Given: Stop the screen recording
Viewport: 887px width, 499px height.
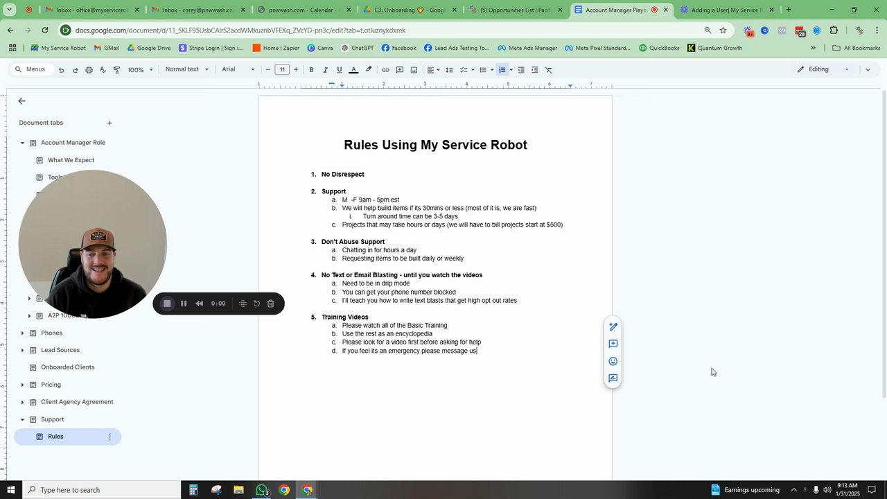Looking at the screenshot, I should tap(167, 304).
